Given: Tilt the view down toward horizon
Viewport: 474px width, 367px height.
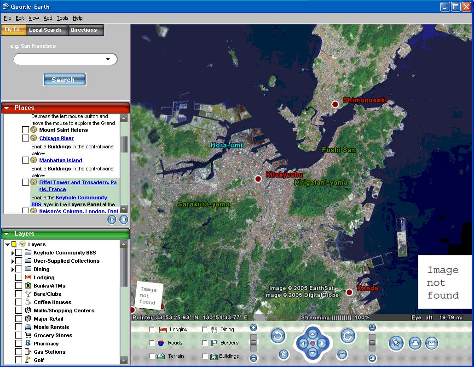Looking at the screenshot, I should coord(372,358).
